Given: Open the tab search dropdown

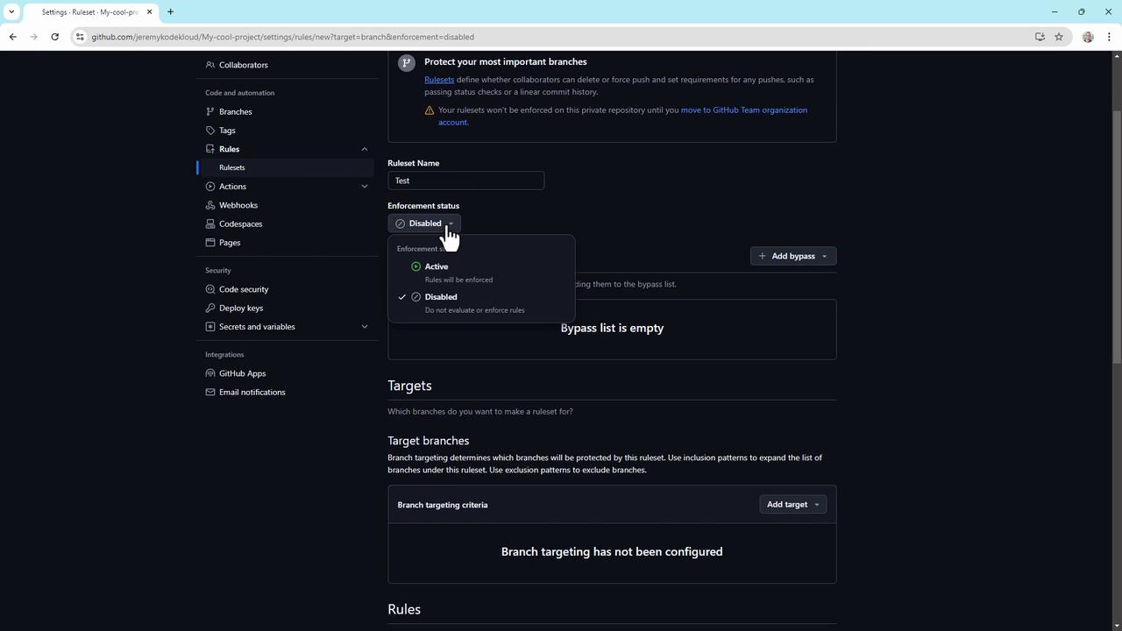Looking at the screenshot, I should click(x=11, y=12).
